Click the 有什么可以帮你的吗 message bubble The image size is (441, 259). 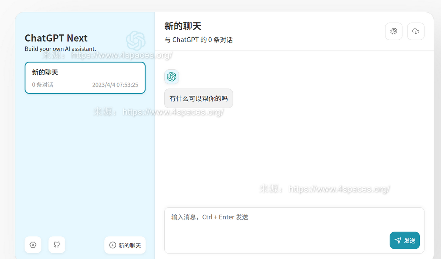198,98
